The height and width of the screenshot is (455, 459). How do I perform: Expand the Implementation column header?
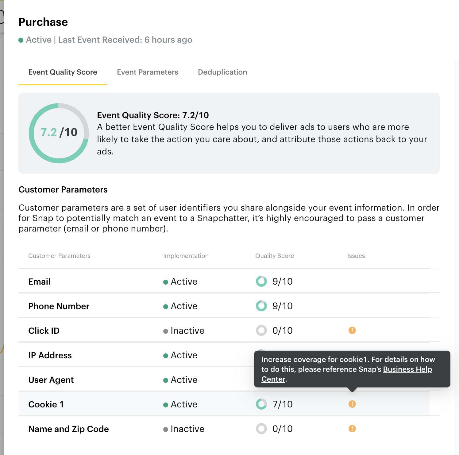tap(186, 255)
